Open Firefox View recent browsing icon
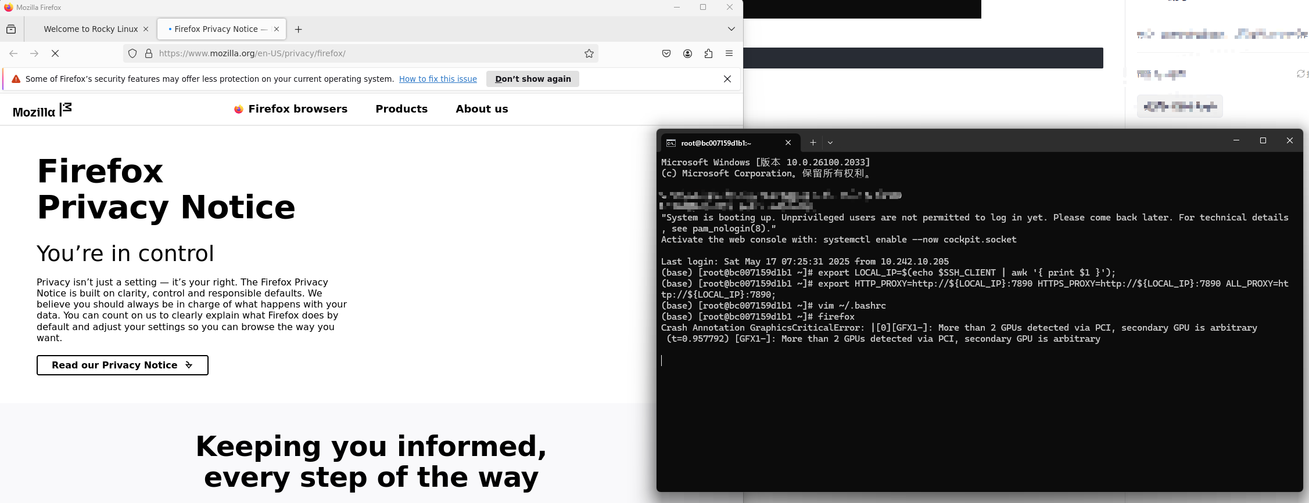The height and width of the screenshot is (503, 1309). [x=11, y=29]
